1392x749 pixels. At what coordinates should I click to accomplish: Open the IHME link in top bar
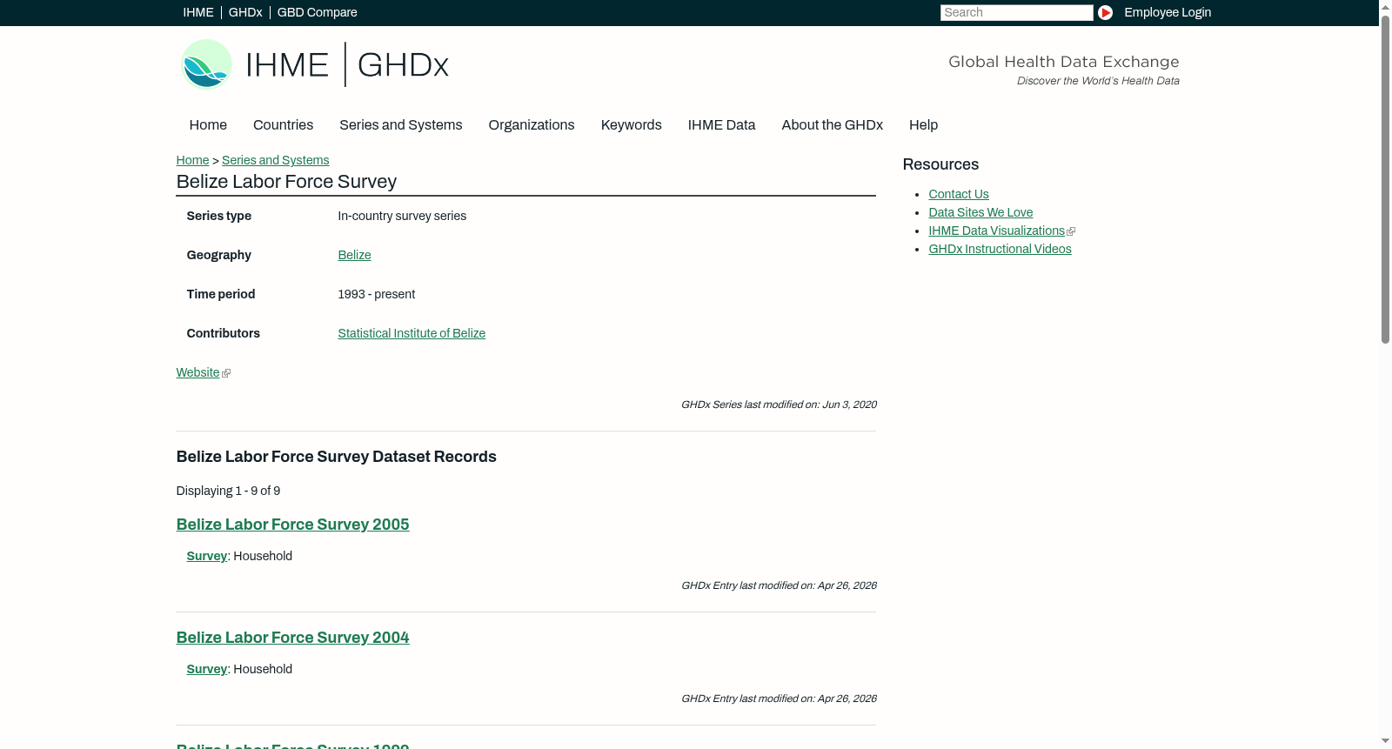click(198, 12)
